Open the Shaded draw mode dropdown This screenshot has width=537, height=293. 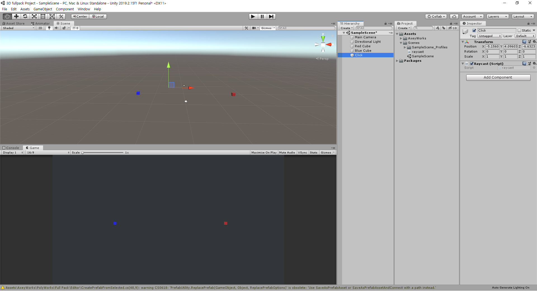[x=18, y=28]
